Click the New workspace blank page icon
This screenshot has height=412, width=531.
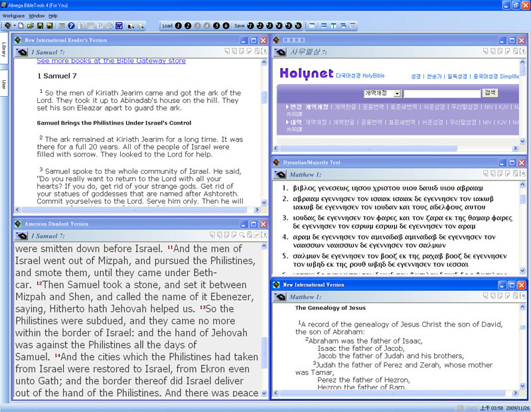21,26
